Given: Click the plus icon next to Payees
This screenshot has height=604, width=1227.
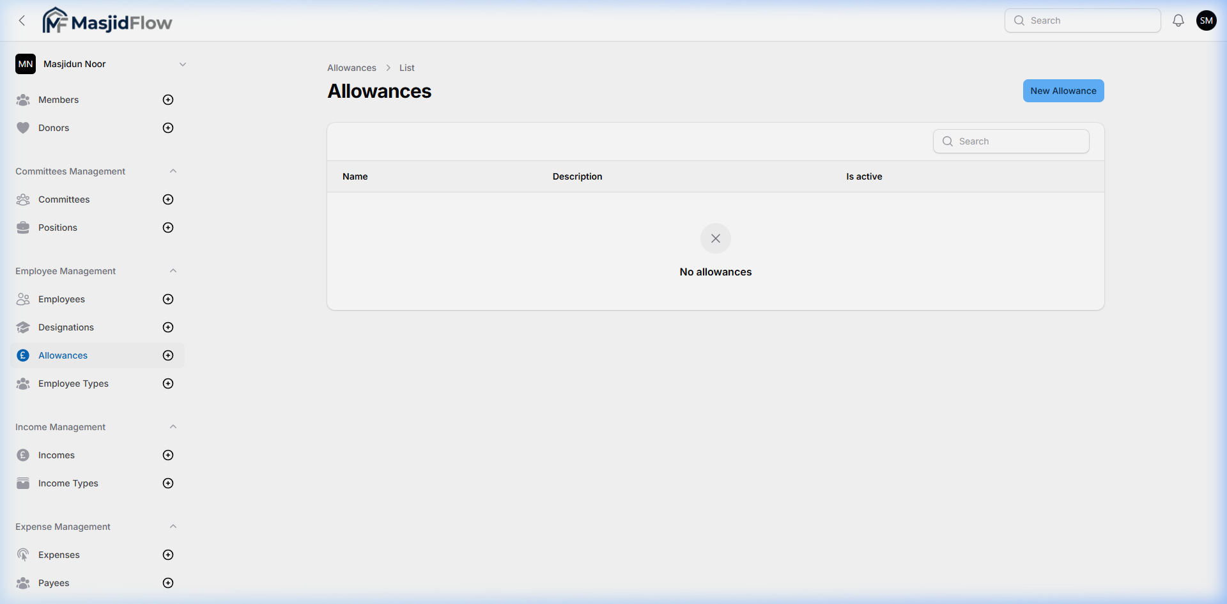Looking at the screenshot, I should tap(167, 582).
